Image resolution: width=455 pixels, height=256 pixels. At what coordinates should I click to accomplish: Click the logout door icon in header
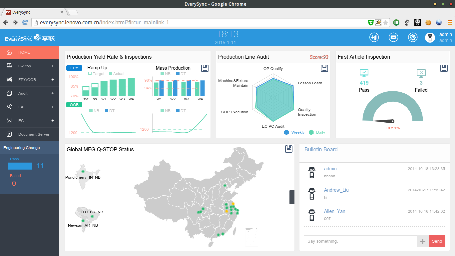[x=374, y=37]
